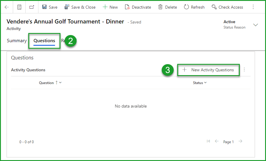Delete the activity record
Image resolution: width=266 pixels, height=161 pixels.
pyautogui.click(x=168, y=7)
